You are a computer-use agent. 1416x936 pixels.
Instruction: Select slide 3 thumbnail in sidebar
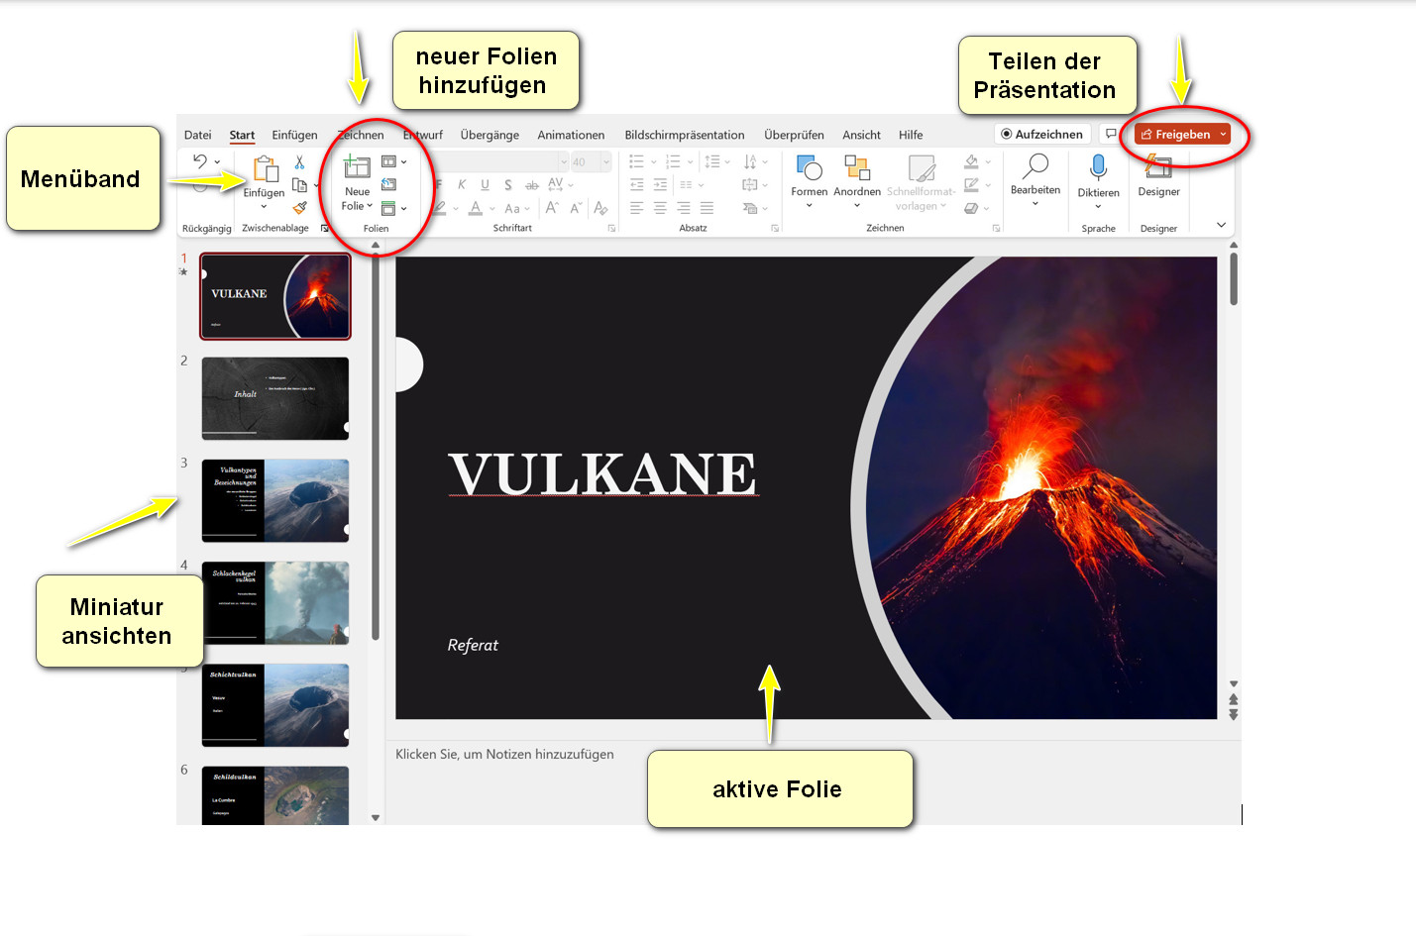click(274, 500)
